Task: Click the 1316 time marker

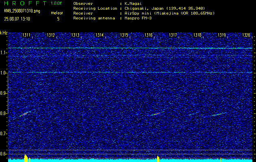Action: [x=149, y=35]
